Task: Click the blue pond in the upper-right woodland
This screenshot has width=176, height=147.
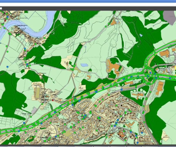Action: 141,35
